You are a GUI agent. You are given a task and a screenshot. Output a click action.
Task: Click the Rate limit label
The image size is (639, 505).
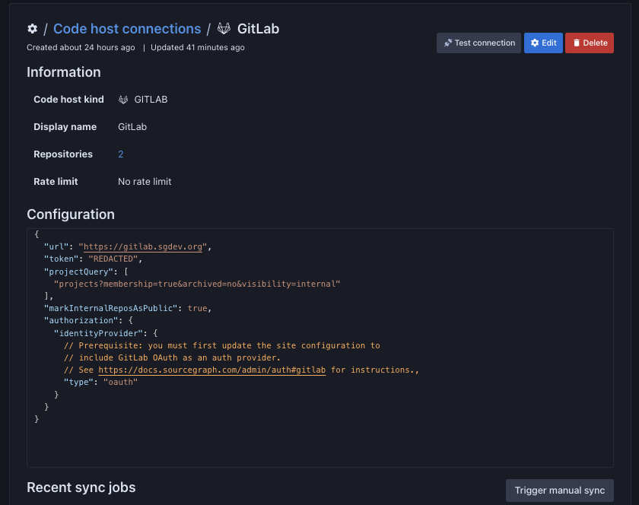tap(56, 181)
